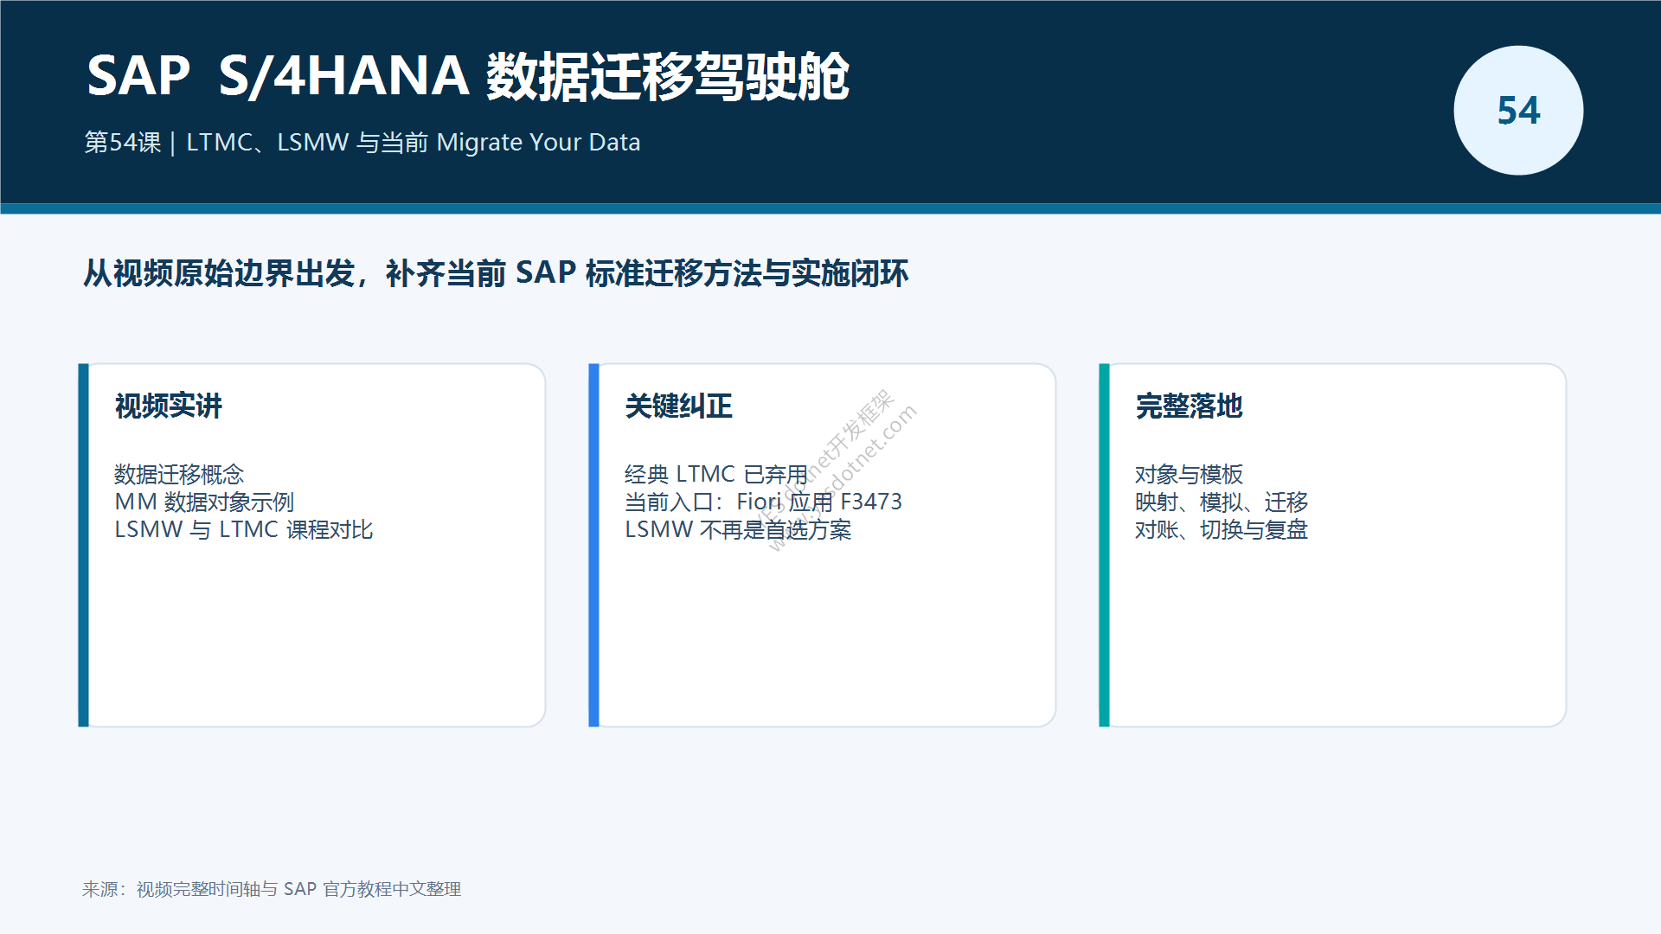The width and height of the screenshot is (1661, 934).
Task: Click the 关键纠正 card heading
Action: (x=678, y=406)
